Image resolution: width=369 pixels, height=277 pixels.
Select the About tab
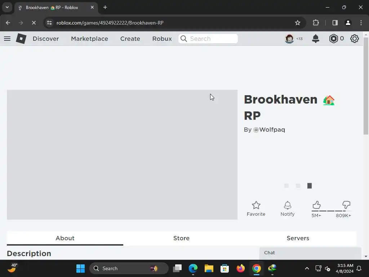click(65, 238)
